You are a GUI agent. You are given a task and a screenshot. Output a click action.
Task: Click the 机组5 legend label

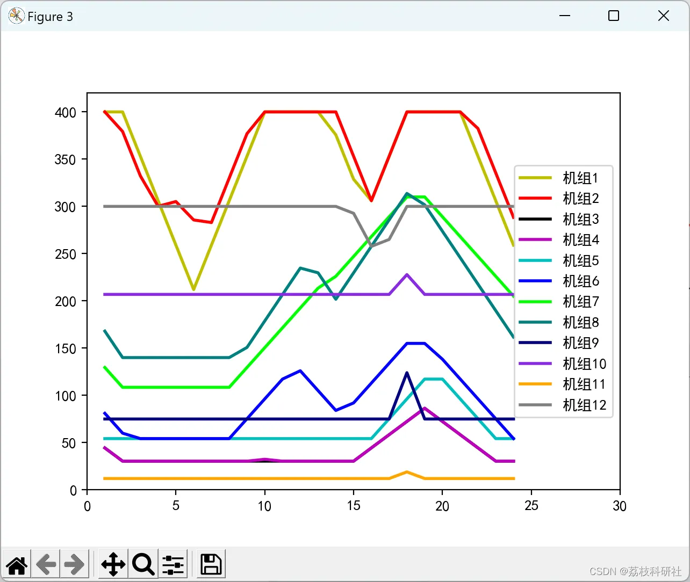coord(580,260)
